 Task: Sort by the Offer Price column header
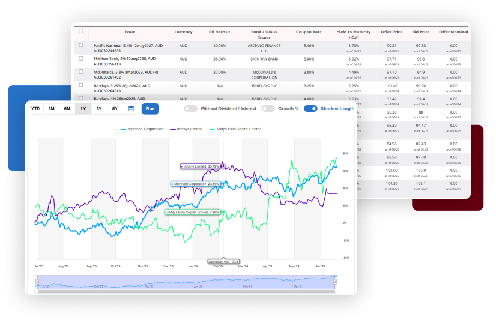coord(392,32)
